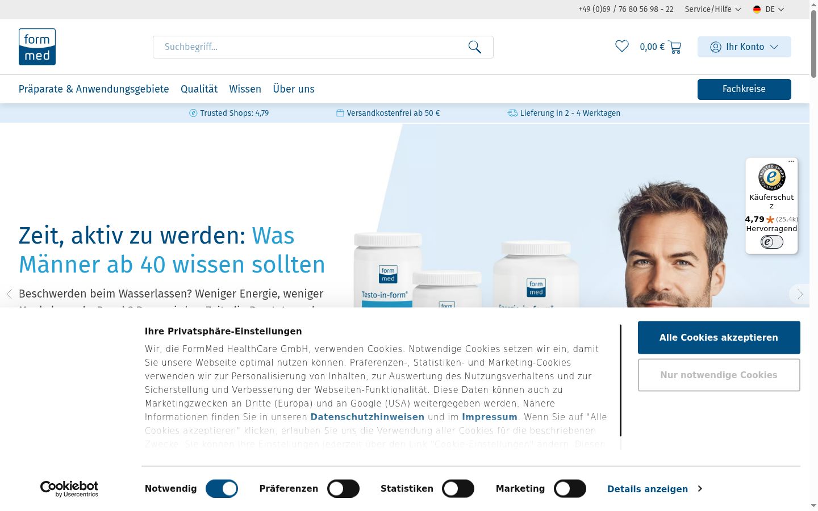Click the German flag icon

(757, 9)
